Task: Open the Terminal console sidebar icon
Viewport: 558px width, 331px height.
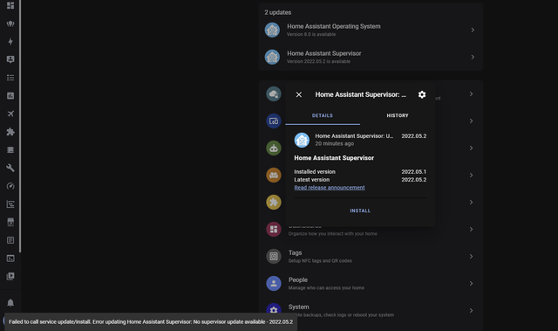Action: point(10,259)
